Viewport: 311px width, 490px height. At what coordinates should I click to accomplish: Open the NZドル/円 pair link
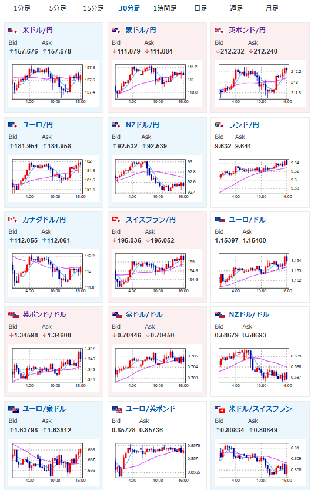(142, 125)
